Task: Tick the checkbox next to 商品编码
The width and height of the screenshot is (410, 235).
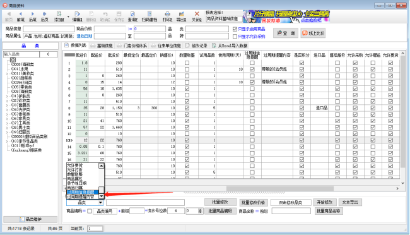Action: coord(90,211)
